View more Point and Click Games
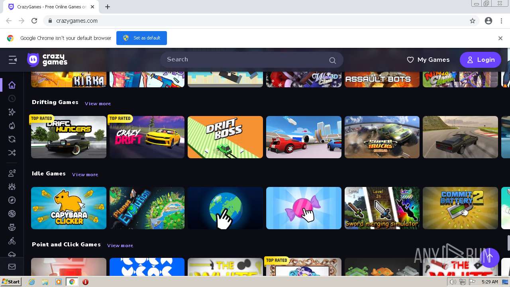The image size is (510, 287). coord(120,246)
